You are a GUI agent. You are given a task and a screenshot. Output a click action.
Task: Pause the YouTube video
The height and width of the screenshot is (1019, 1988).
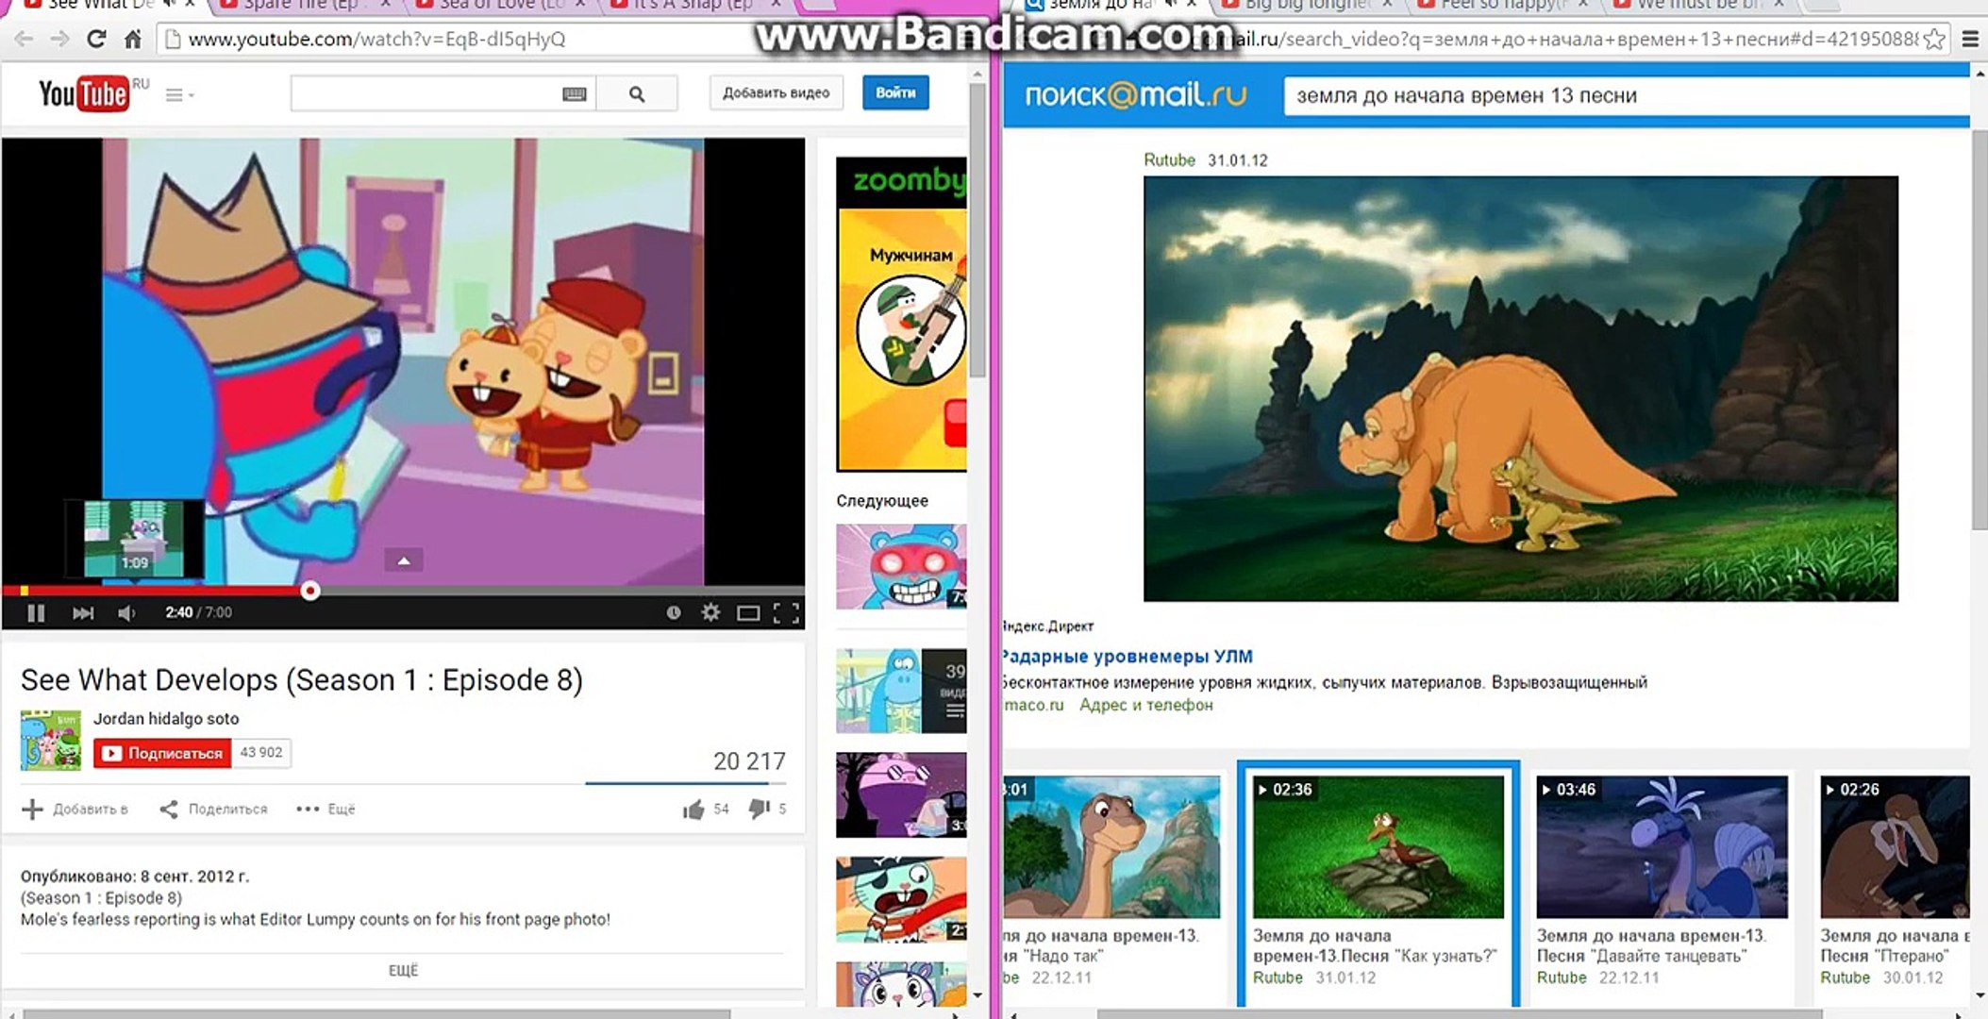point(36,613)
